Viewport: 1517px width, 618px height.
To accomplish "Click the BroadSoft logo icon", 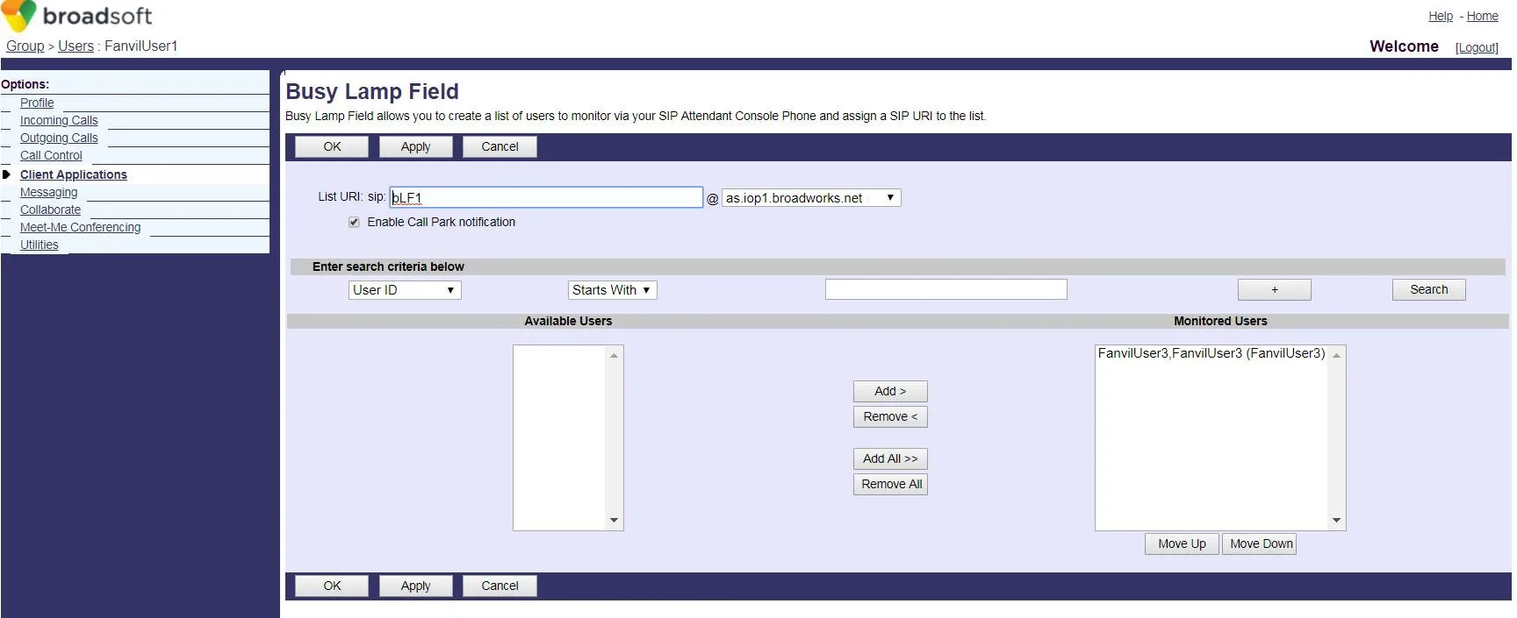I will click(19, 16).
